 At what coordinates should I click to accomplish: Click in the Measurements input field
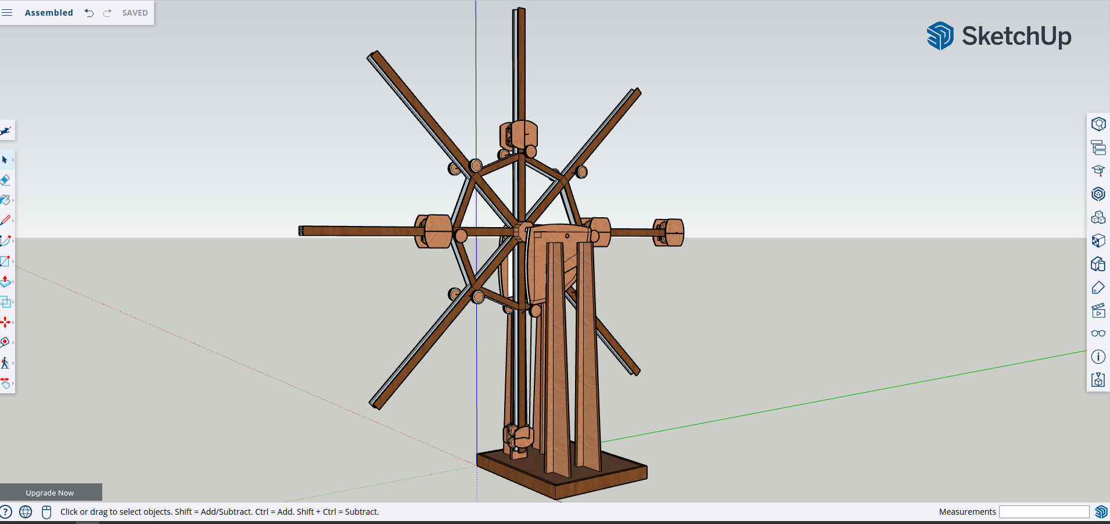tap(1044, 512)
